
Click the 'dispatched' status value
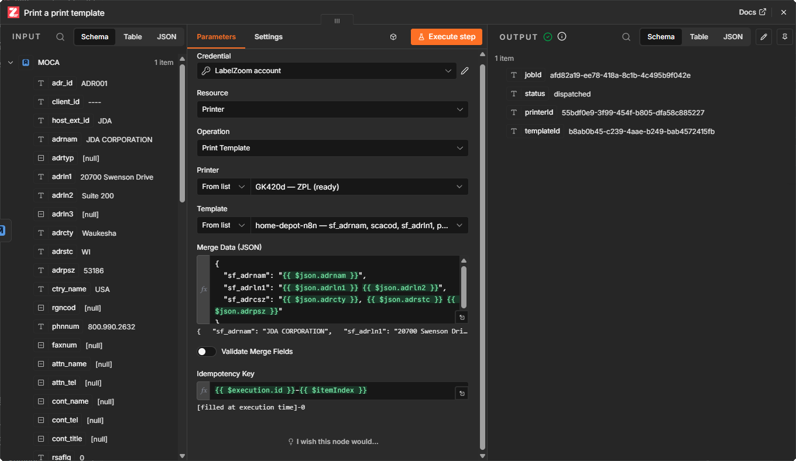pos(572,94)
